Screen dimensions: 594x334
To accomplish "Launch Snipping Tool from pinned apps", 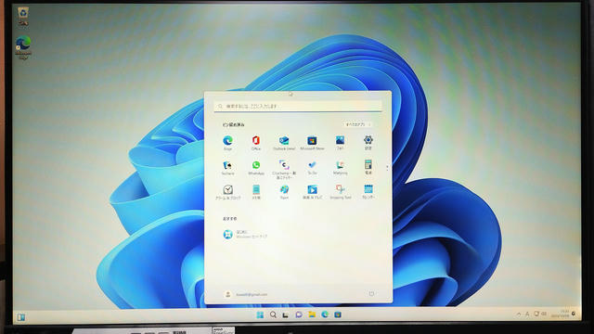I will 341,192.
